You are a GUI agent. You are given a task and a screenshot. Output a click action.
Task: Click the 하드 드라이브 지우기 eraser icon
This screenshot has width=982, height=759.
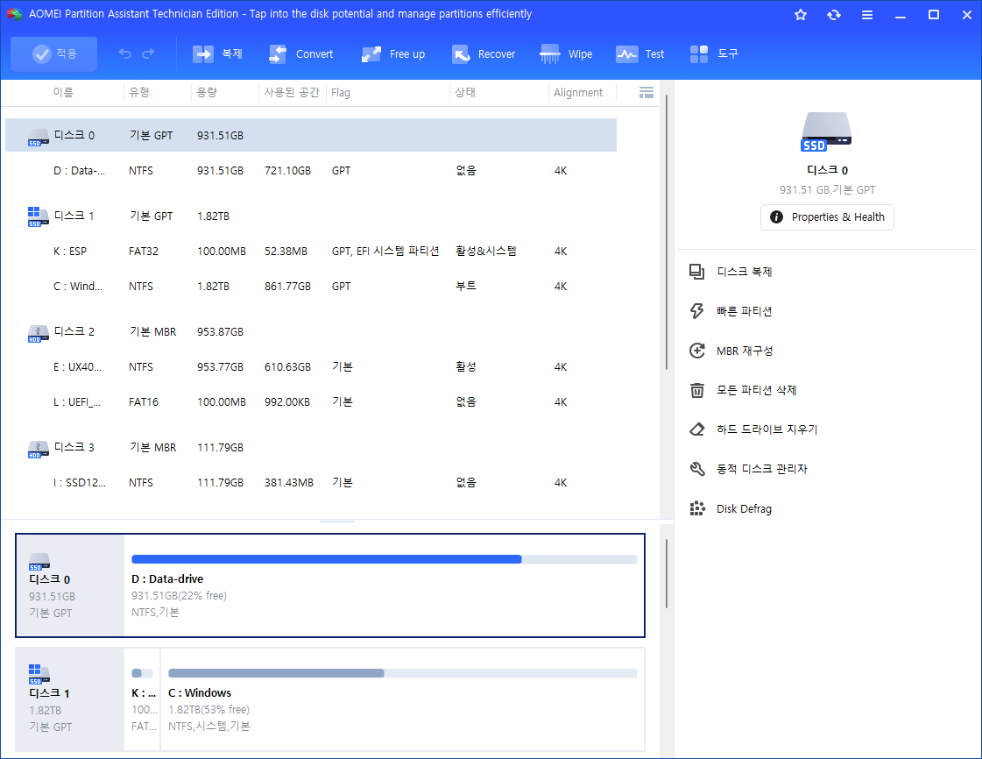697,429
